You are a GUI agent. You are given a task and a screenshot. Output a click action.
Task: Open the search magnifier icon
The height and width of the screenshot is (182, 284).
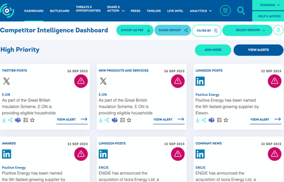pyautogui.click(x=241, y=11)
